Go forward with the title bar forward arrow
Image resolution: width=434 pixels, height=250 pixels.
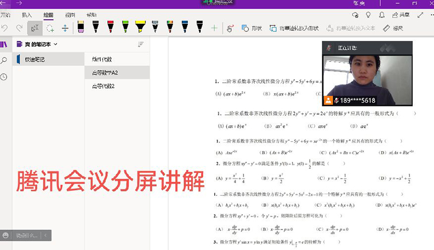coord(19,3)
